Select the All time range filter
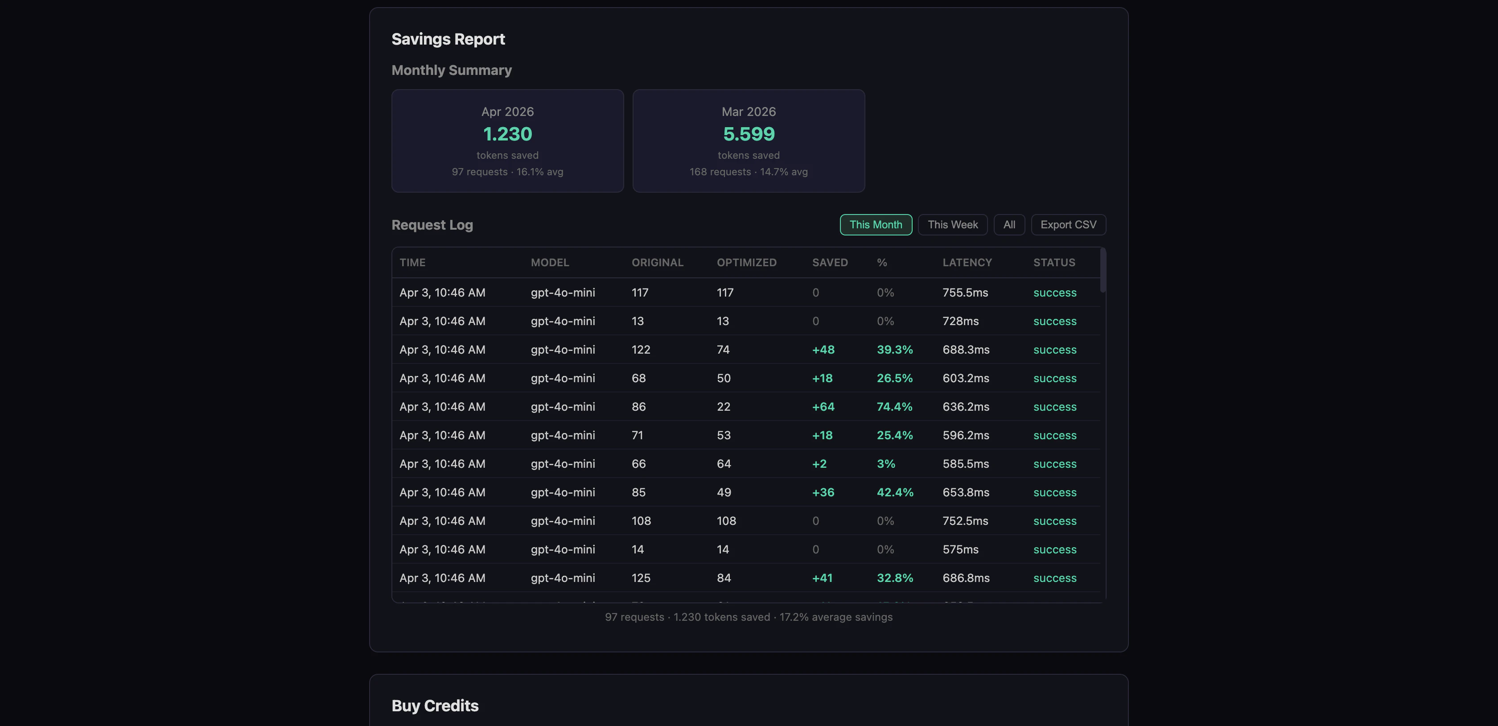 point(1009,225)
